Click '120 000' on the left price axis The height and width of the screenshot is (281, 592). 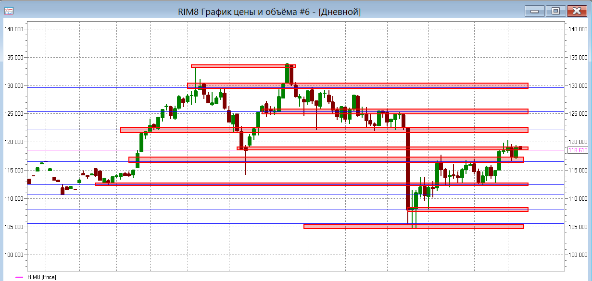pyautogui.click(x=13, y=142)
